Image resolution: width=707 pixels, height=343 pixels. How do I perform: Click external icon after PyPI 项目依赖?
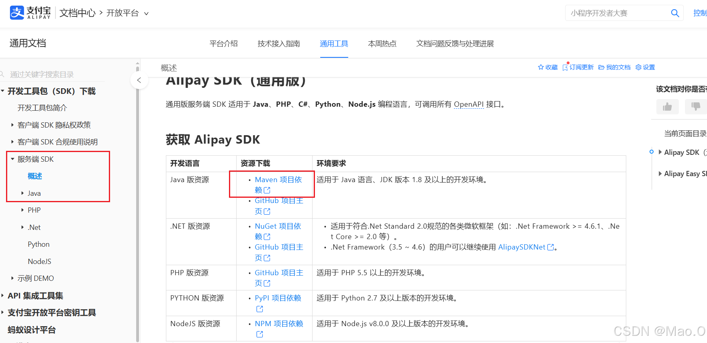coord(260,309)
